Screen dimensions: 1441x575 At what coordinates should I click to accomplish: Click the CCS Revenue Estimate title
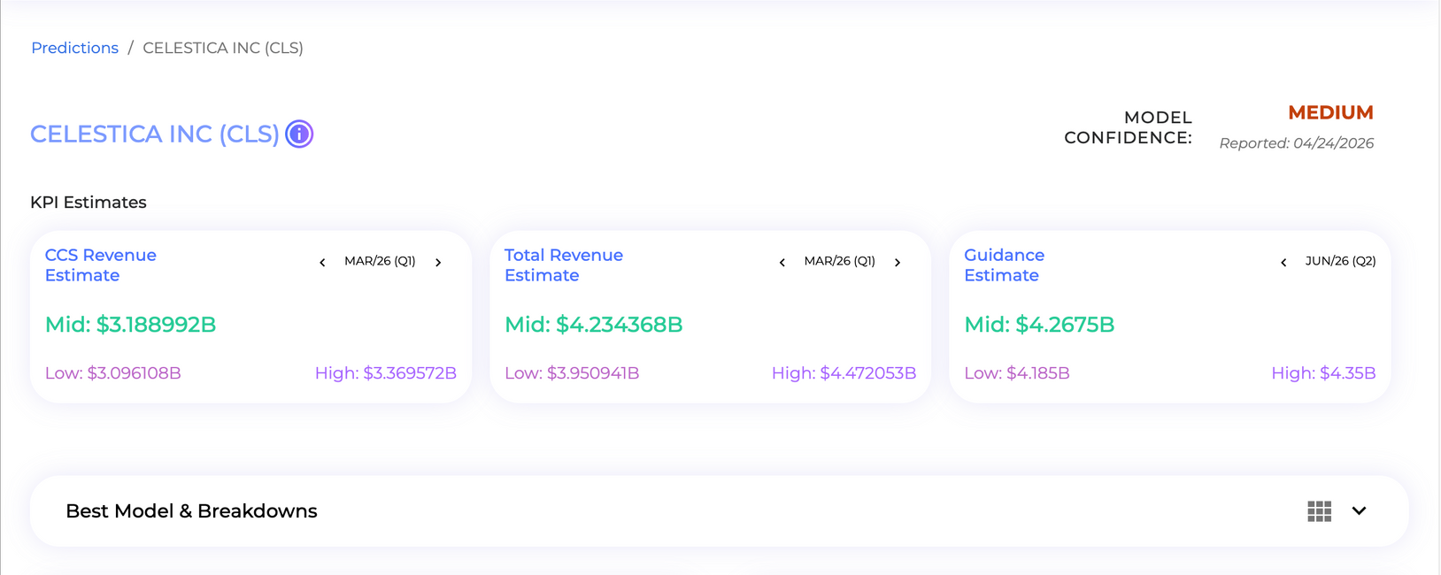(100, 265)
